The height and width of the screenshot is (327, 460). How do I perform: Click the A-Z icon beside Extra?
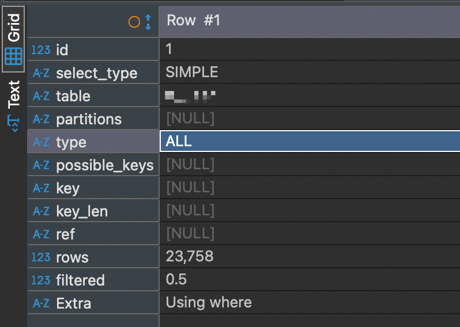[x=41, y=303]
